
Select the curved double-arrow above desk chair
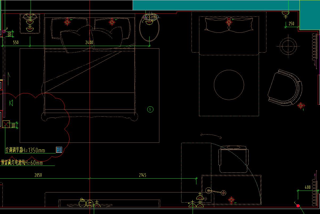[211, 136]
